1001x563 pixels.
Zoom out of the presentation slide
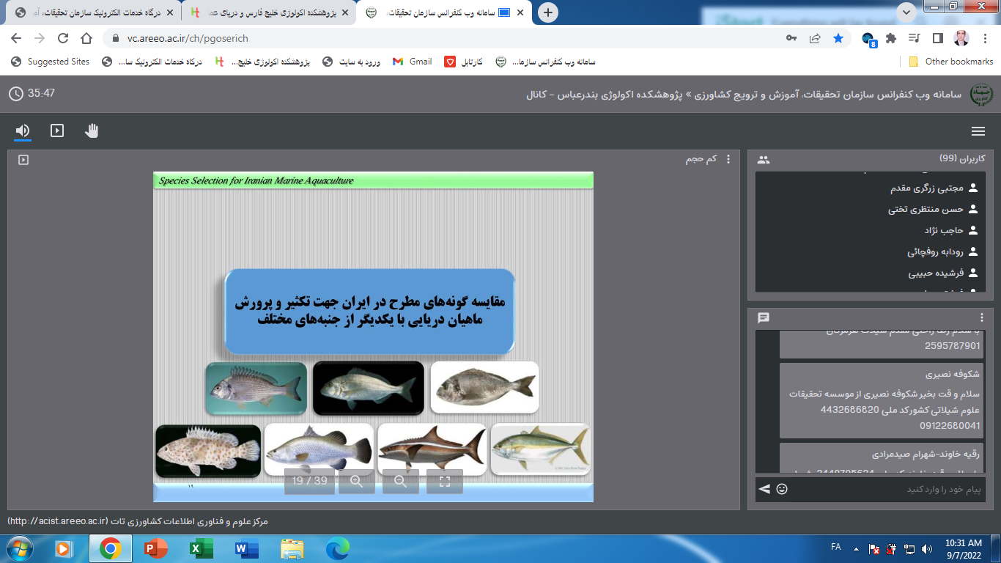(400, 482)
